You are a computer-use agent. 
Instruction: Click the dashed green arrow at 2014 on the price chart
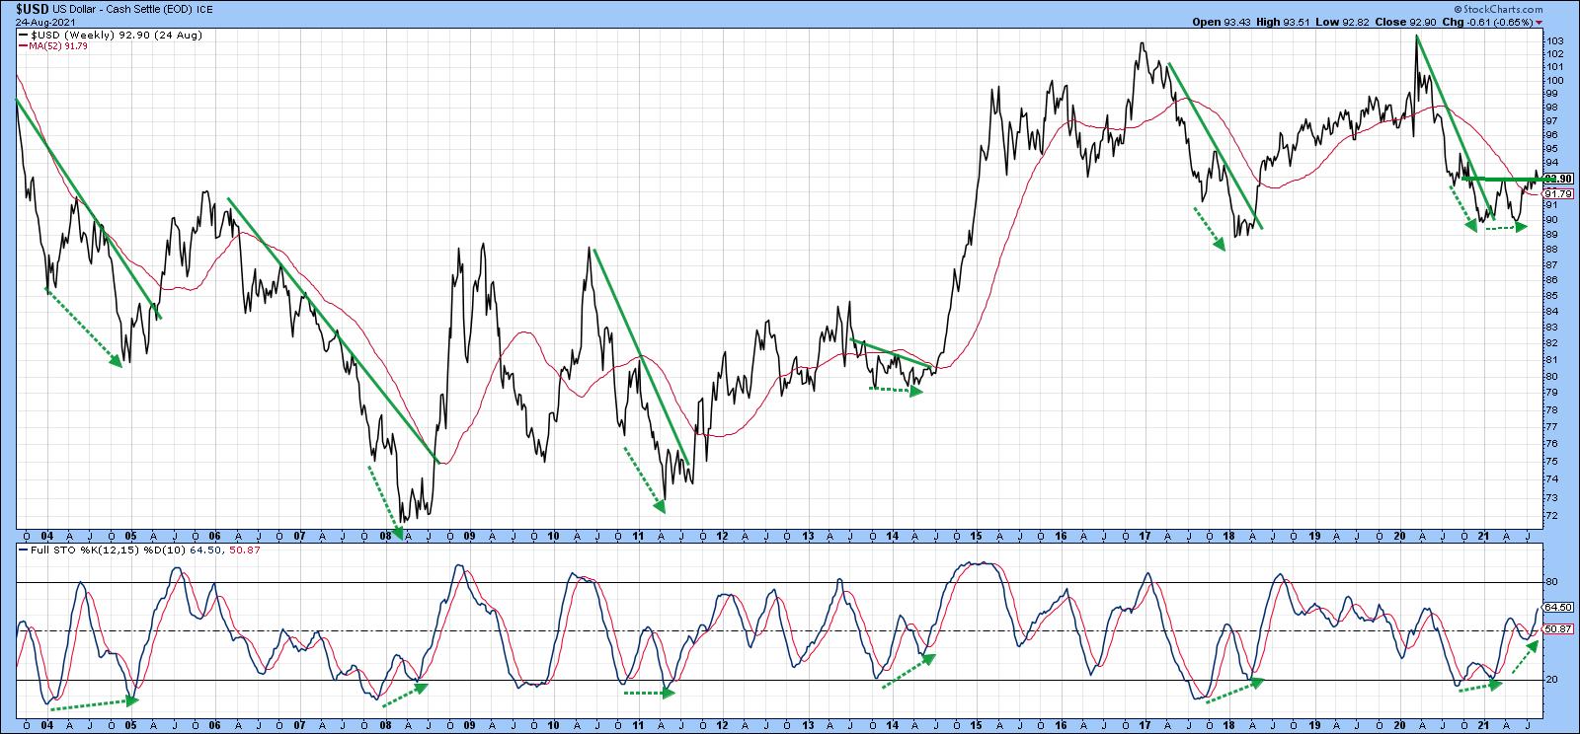pos(895,390)
